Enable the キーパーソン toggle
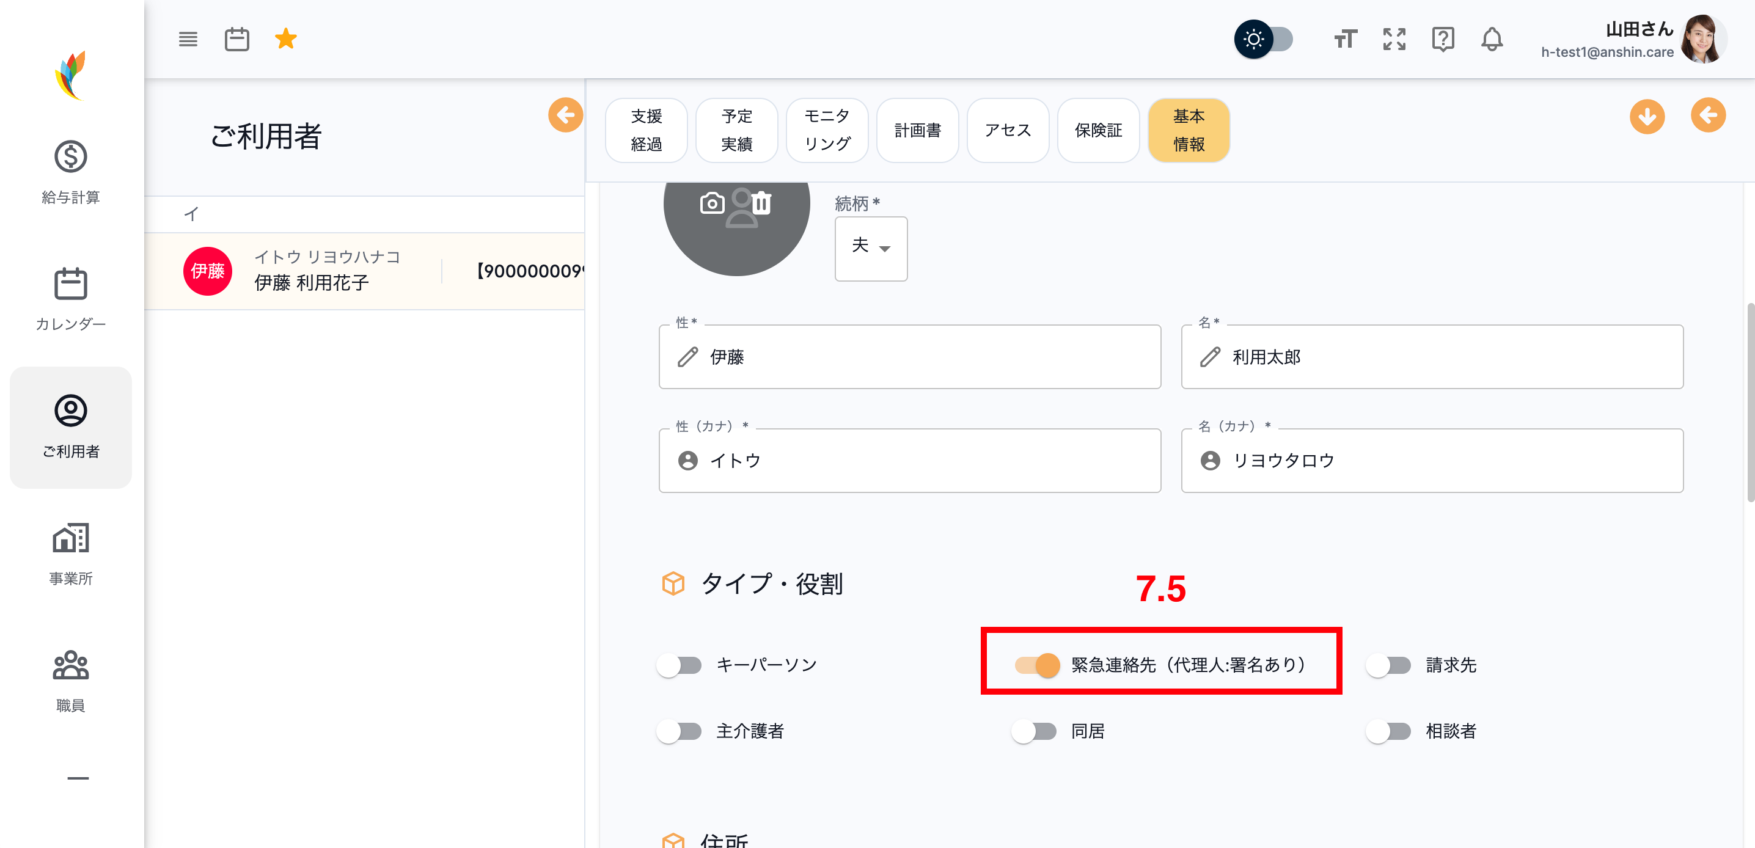1755x848 pixels. (x=678, y=665)
